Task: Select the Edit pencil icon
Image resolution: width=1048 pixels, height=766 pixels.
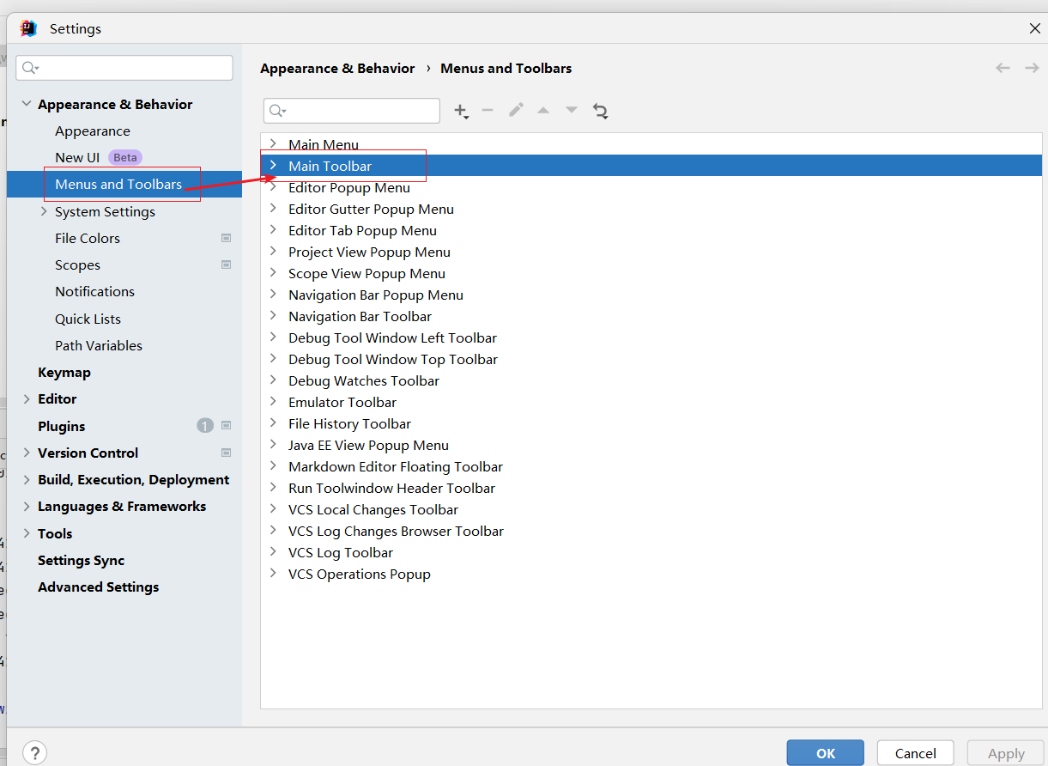Action: pos(515,111)
